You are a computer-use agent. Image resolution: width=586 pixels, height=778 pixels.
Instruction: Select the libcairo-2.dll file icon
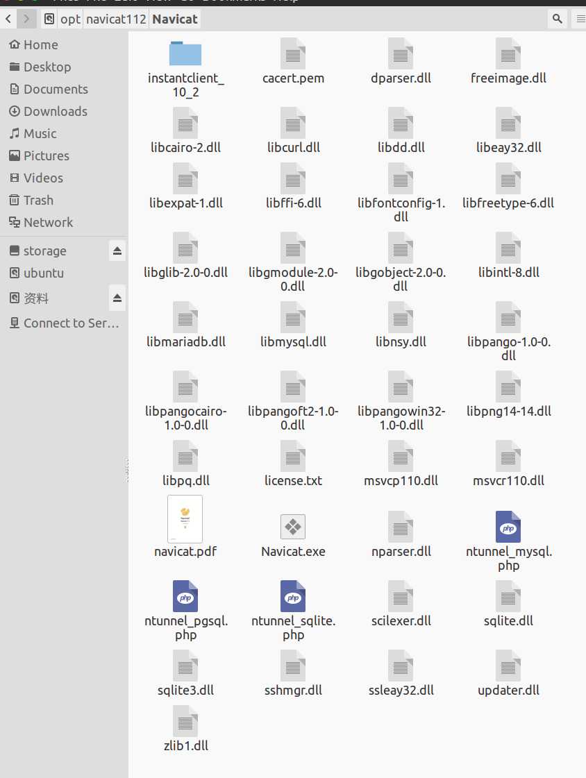point(185,123)
